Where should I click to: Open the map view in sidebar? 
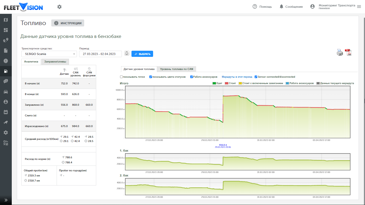coord(6,20)
